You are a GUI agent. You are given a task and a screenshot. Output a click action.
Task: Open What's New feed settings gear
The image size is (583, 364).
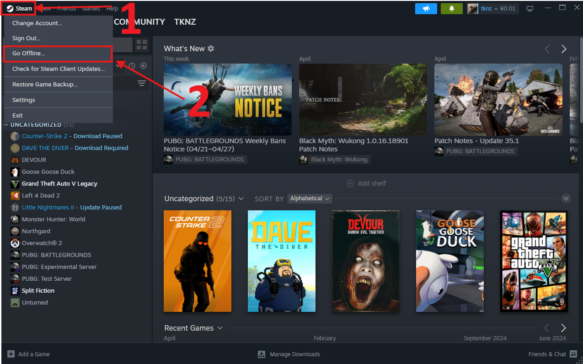210,48
